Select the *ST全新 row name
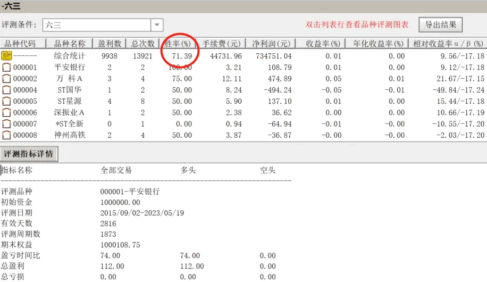487x282 pixels. click(x=70, y=124)
